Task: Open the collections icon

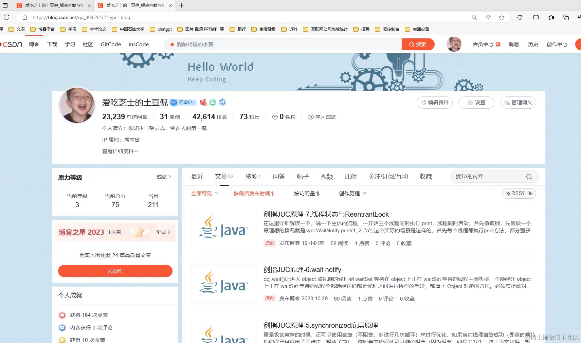Action: coord(566,17)
